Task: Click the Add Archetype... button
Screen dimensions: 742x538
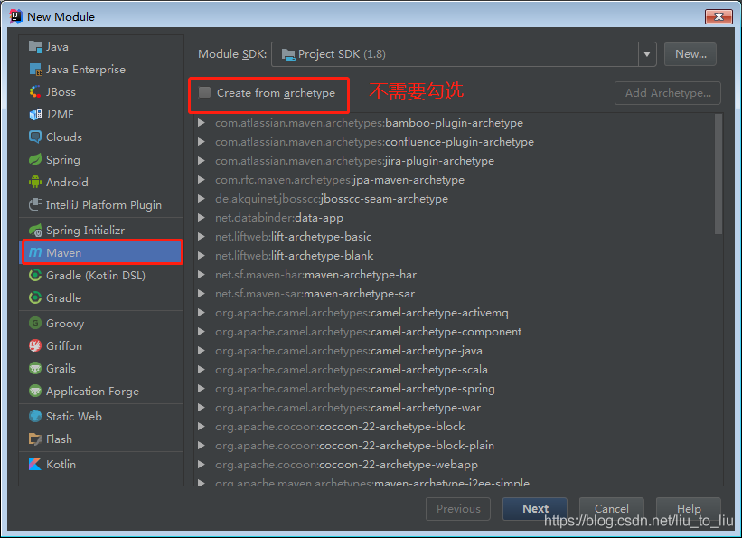Action: pos(668,93)
